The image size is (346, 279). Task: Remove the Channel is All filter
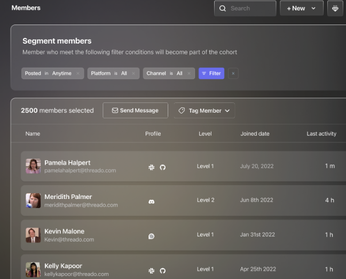[188, 74]
